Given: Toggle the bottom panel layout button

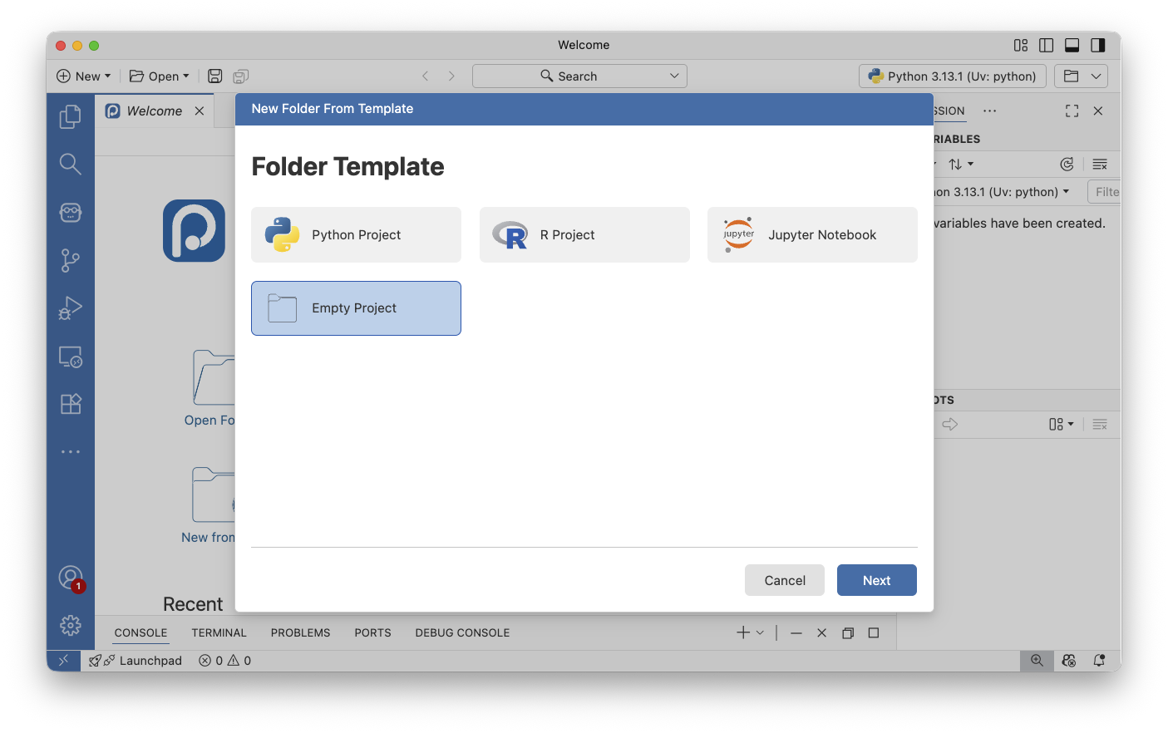Looking at the screenshot, I should click(x=1072, y=46).
